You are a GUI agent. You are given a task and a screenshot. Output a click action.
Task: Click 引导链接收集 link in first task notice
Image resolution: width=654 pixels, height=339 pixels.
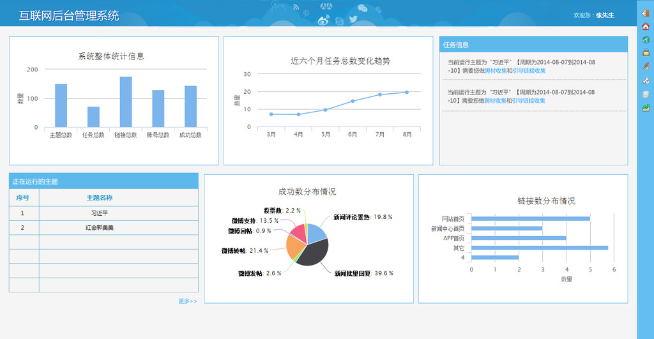pos(529,70)
